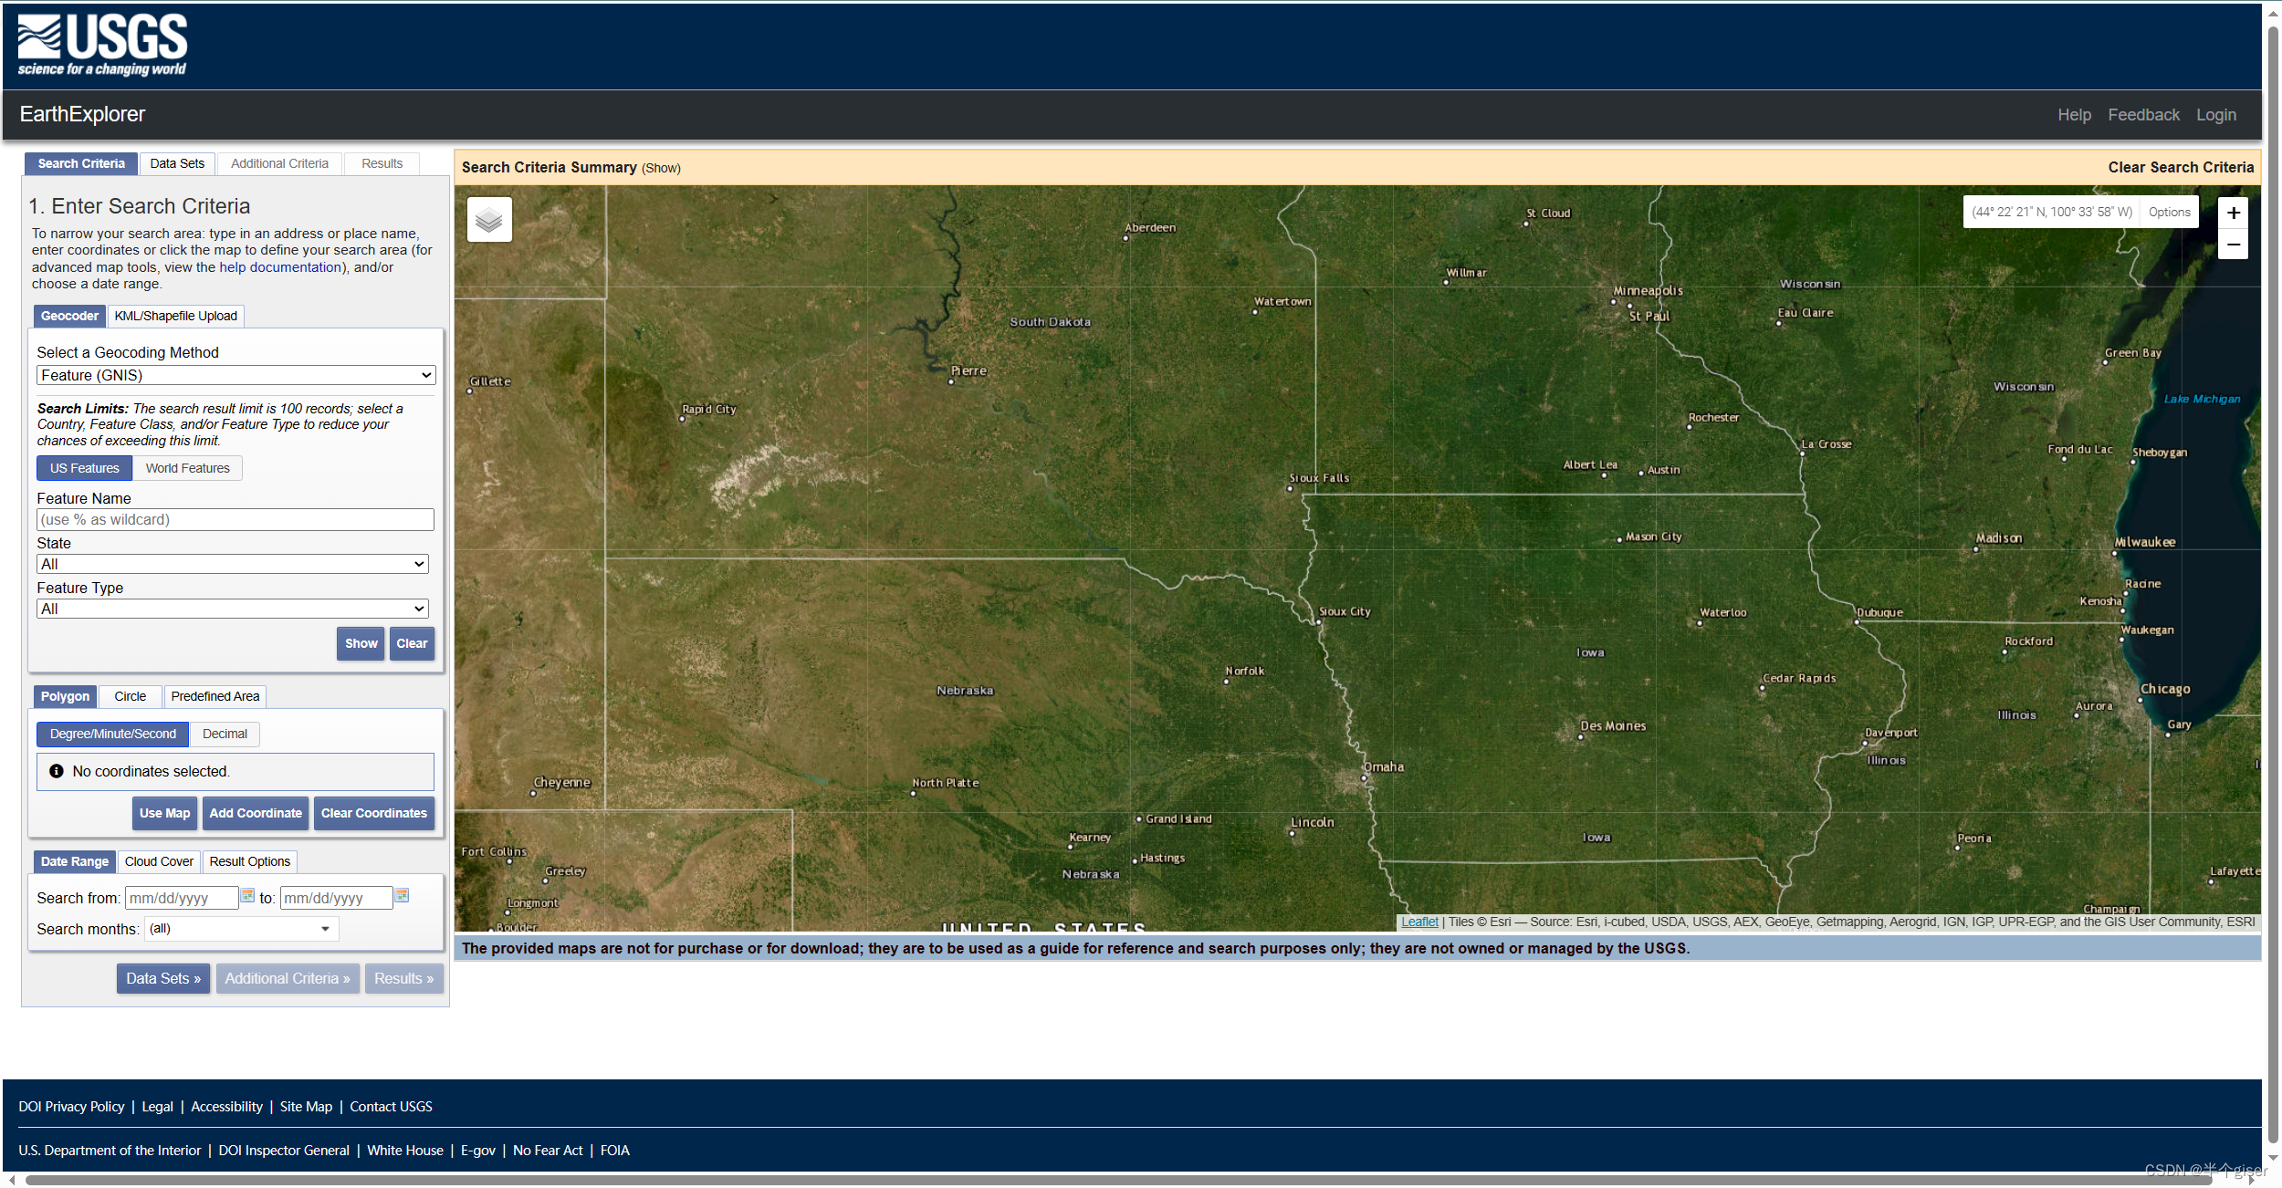The image size is (2282, 1188).
Task: Toggle the US Features button
Action: (x=83, y=468)
